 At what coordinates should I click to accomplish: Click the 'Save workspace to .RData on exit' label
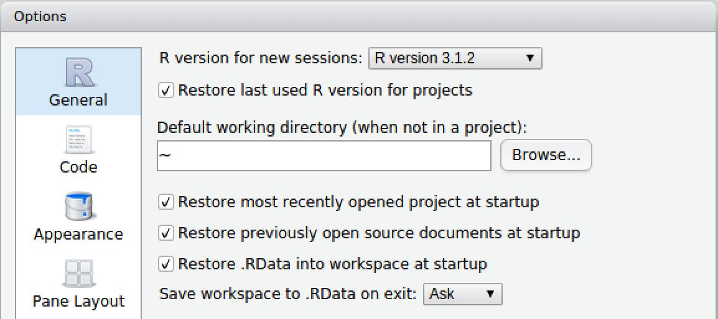288,294
